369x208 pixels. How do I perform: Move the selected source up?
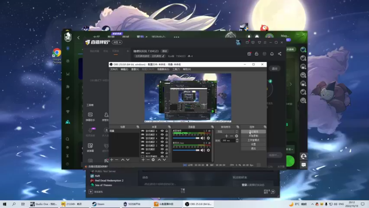(159, 159)
